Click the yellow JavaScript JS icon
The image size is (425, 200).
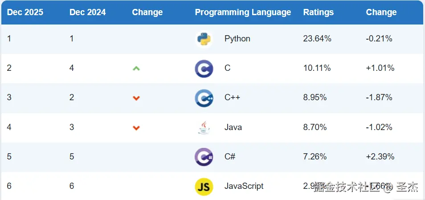204,186
